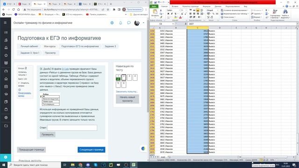Open Форматировать как таблицу dropdown
The height and width of the screenshot is (168, 299).
pyautogui.click(x=235, y=14)
